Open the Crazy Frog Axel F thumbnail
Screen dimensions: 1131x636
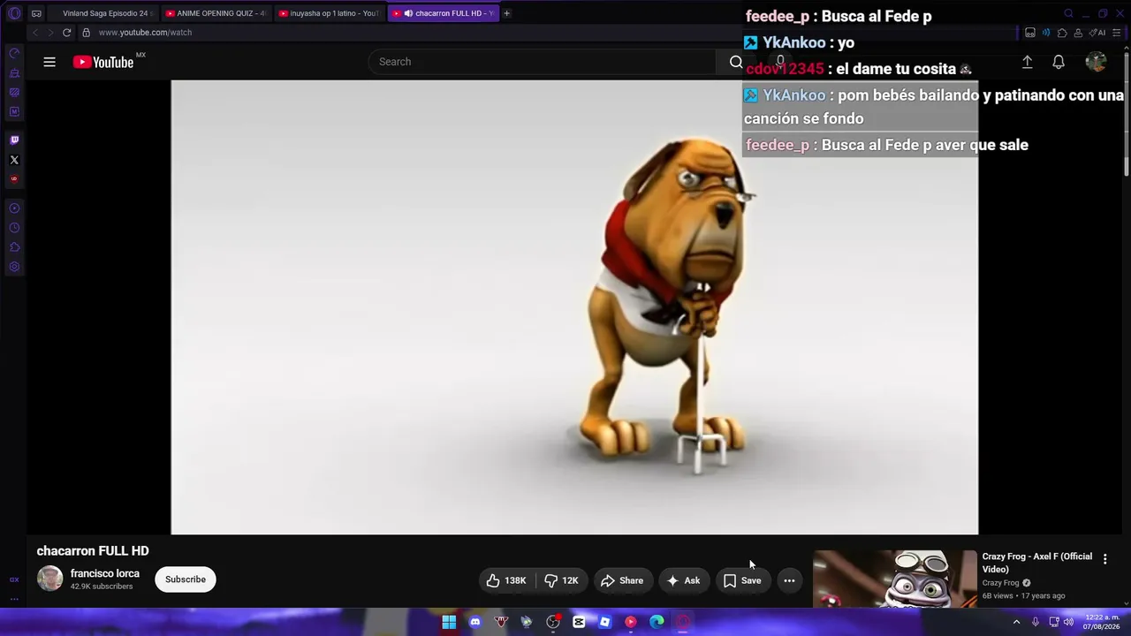(895, 579)
